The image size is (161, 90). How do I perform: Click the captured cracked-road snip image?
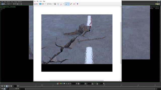click(x=77, y=43)
